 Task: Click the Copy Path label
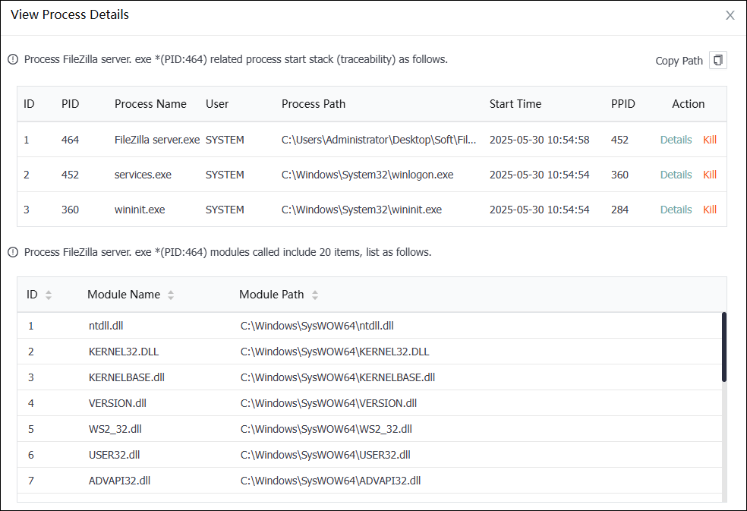pos(679,61)
